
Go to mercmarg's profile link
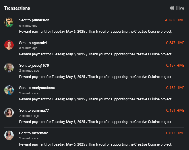point(40,133)
